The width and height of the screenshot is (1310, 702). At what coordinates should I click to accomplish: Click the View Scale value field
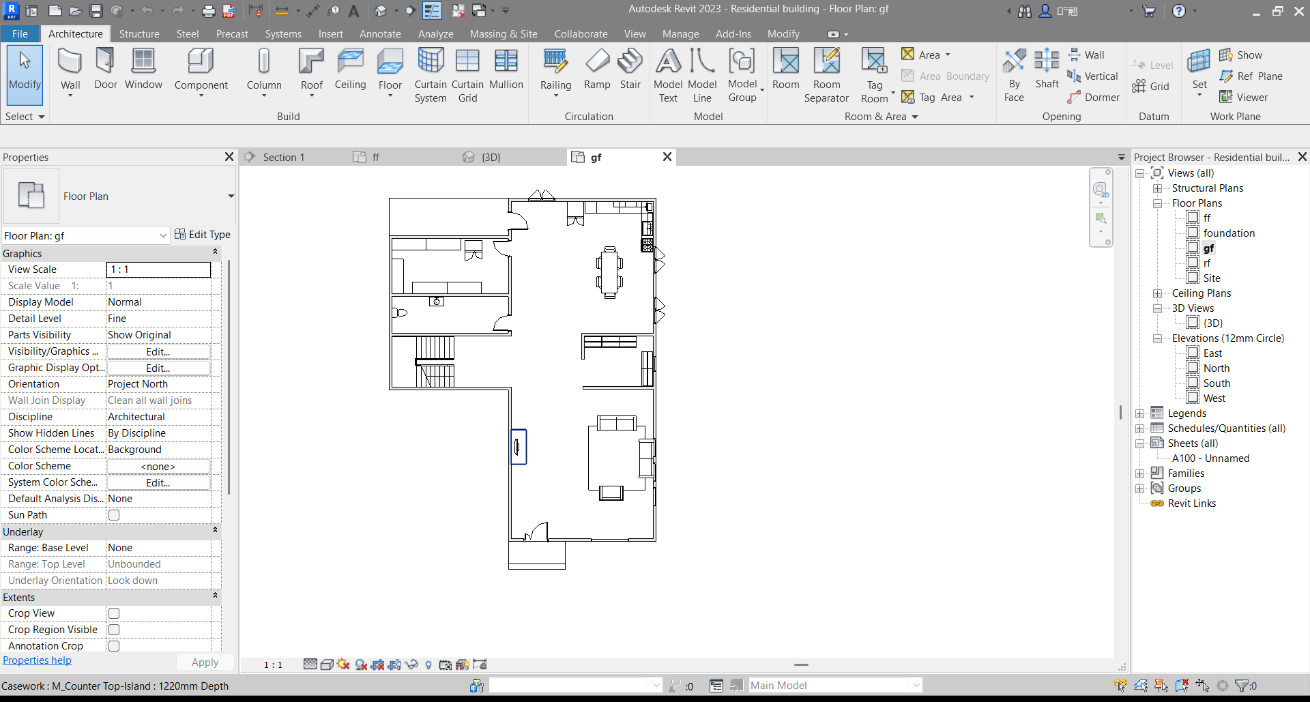(158, 269)
